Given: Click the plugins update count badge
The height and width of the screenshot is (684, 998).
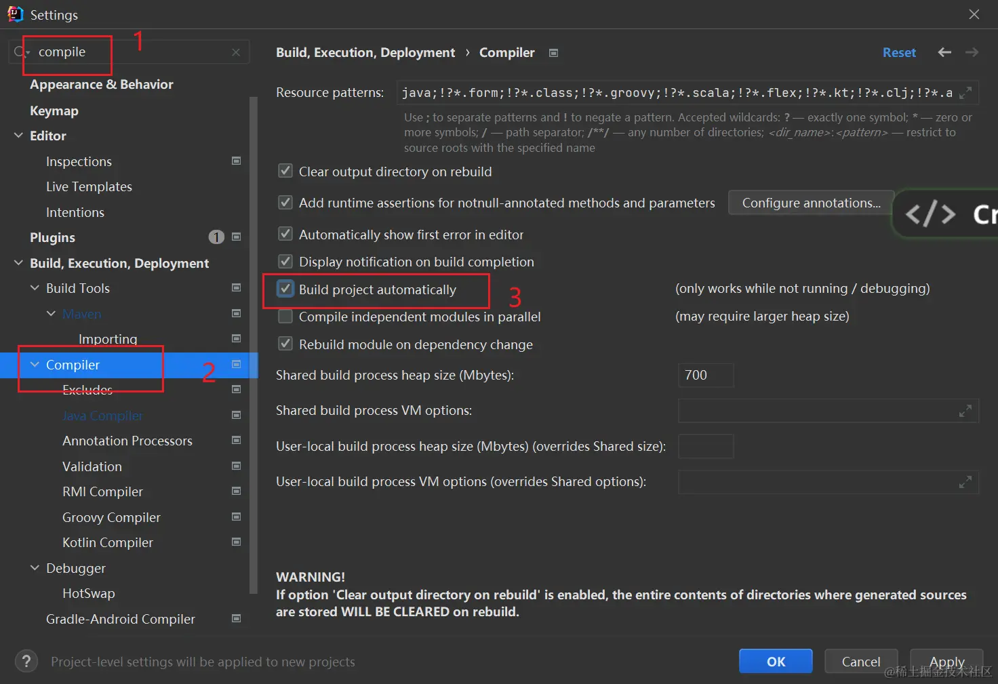Looking at the screenshot, I should coord(216,237).
